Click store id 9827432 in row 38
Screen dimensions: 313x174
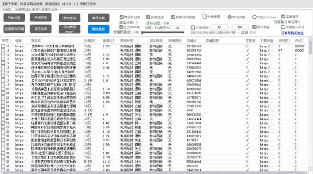point(192,166)
